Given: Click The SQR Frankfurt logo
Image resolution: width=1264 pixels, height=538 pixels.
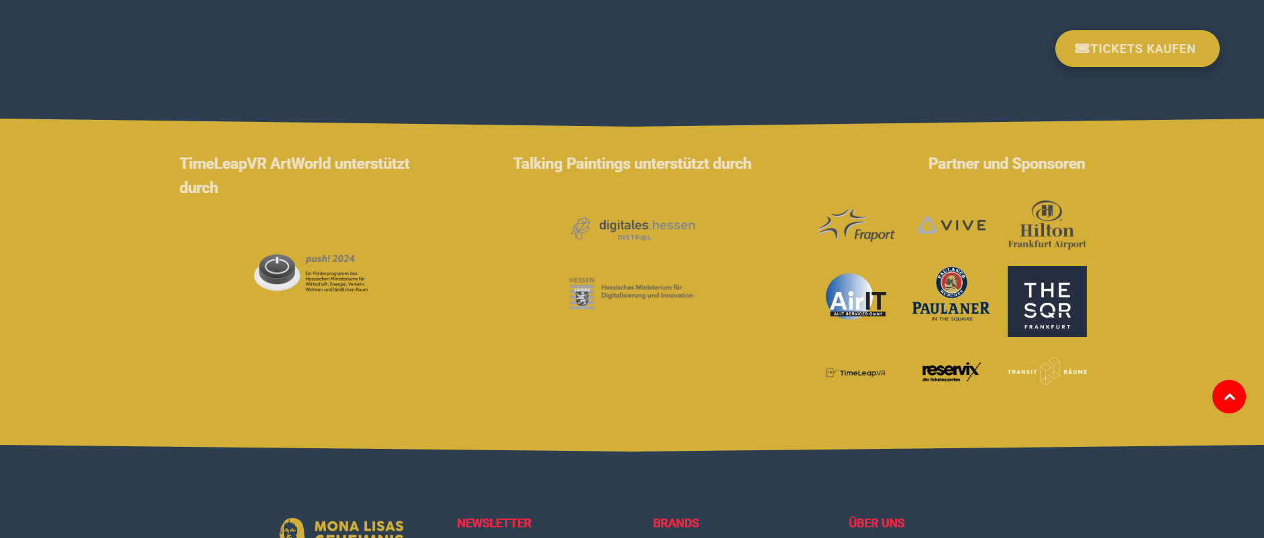Looking at the screenshot, I should 1047,301.
